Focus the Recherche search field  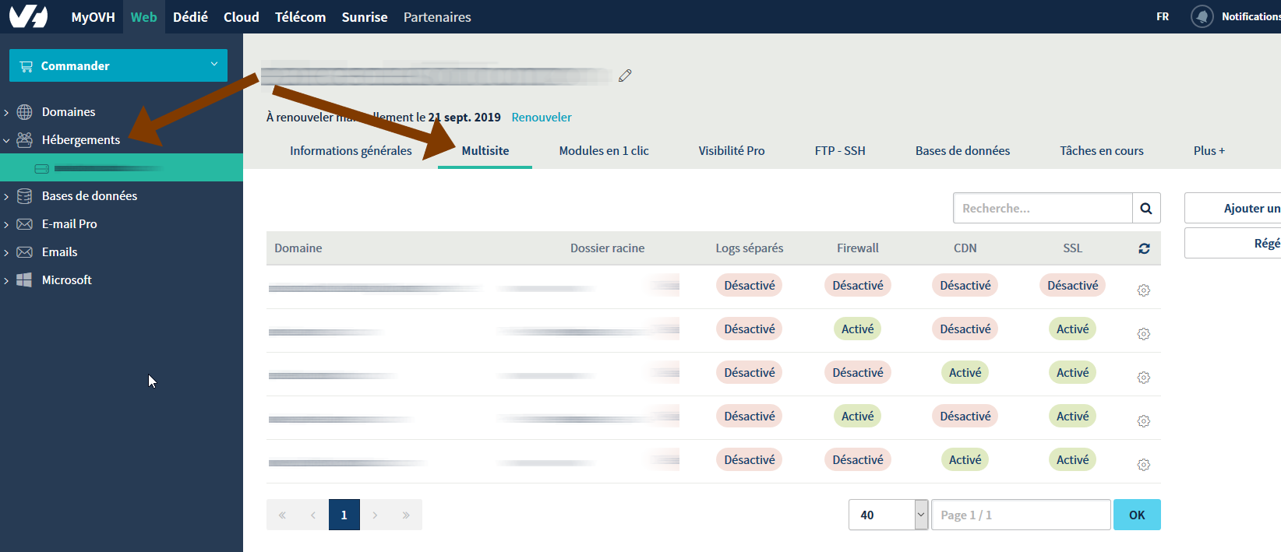pos(1043,209)
